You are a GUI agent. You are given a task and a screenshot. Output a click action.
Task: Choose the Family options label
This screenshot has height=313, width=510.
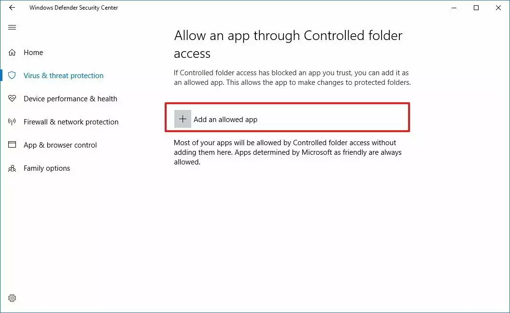pyautogui.click(x=47, y=168)
